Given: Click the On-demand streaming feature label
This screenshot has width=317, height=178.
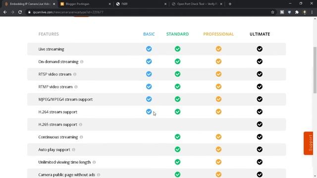Looking at the screenshot, I should [x=58, y=62].
